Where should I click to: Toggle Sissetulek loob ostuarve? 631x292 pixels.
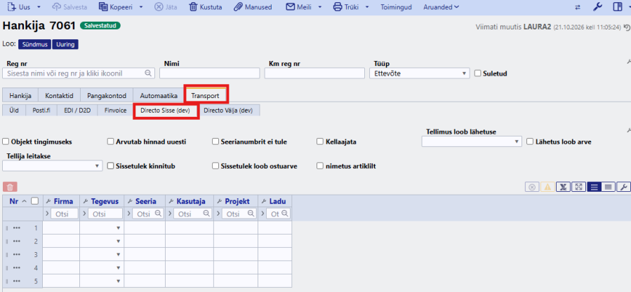pyautogui.click(x=215, y=166)
